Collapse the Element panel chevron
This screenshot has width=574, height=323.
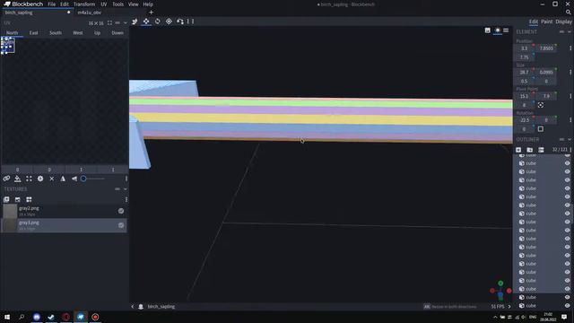(570, 32)
